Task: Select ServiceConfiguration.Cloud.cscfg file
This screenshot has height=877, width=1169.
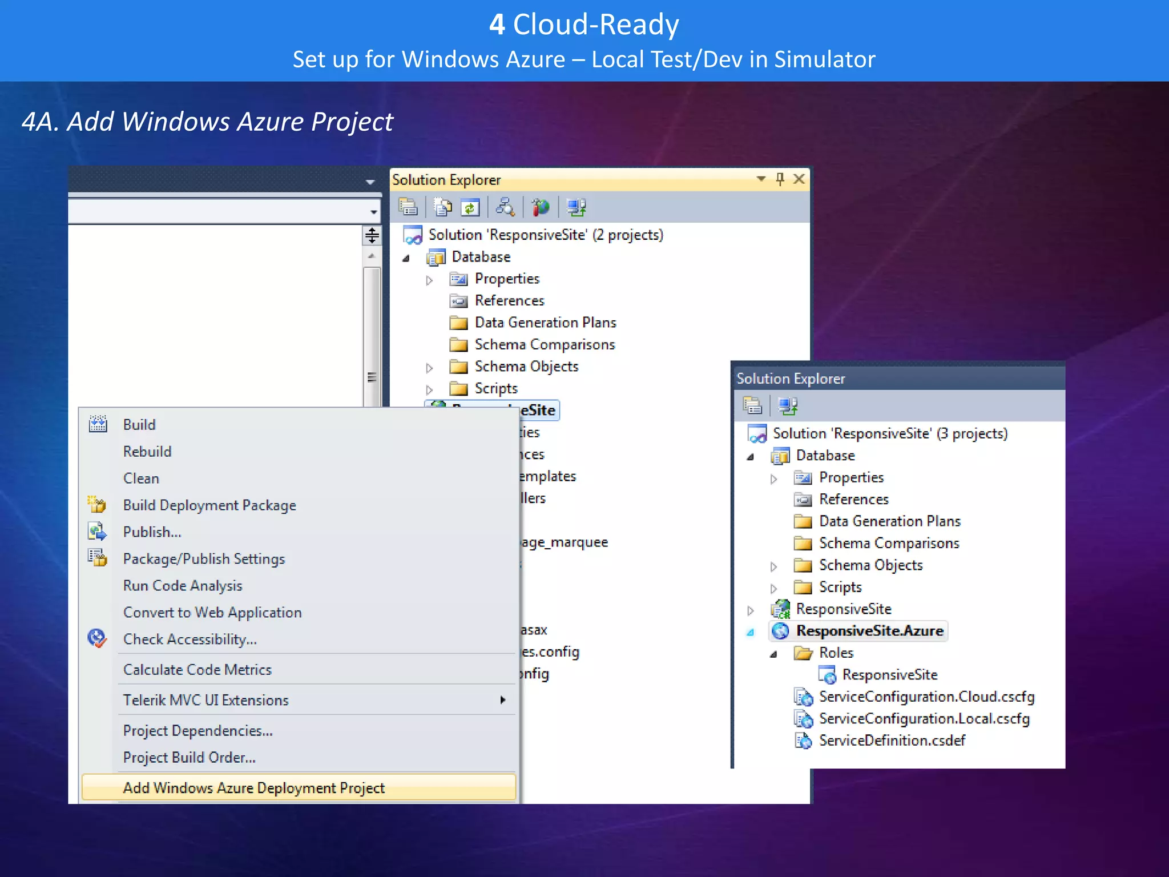Action: tap(926, 697)
